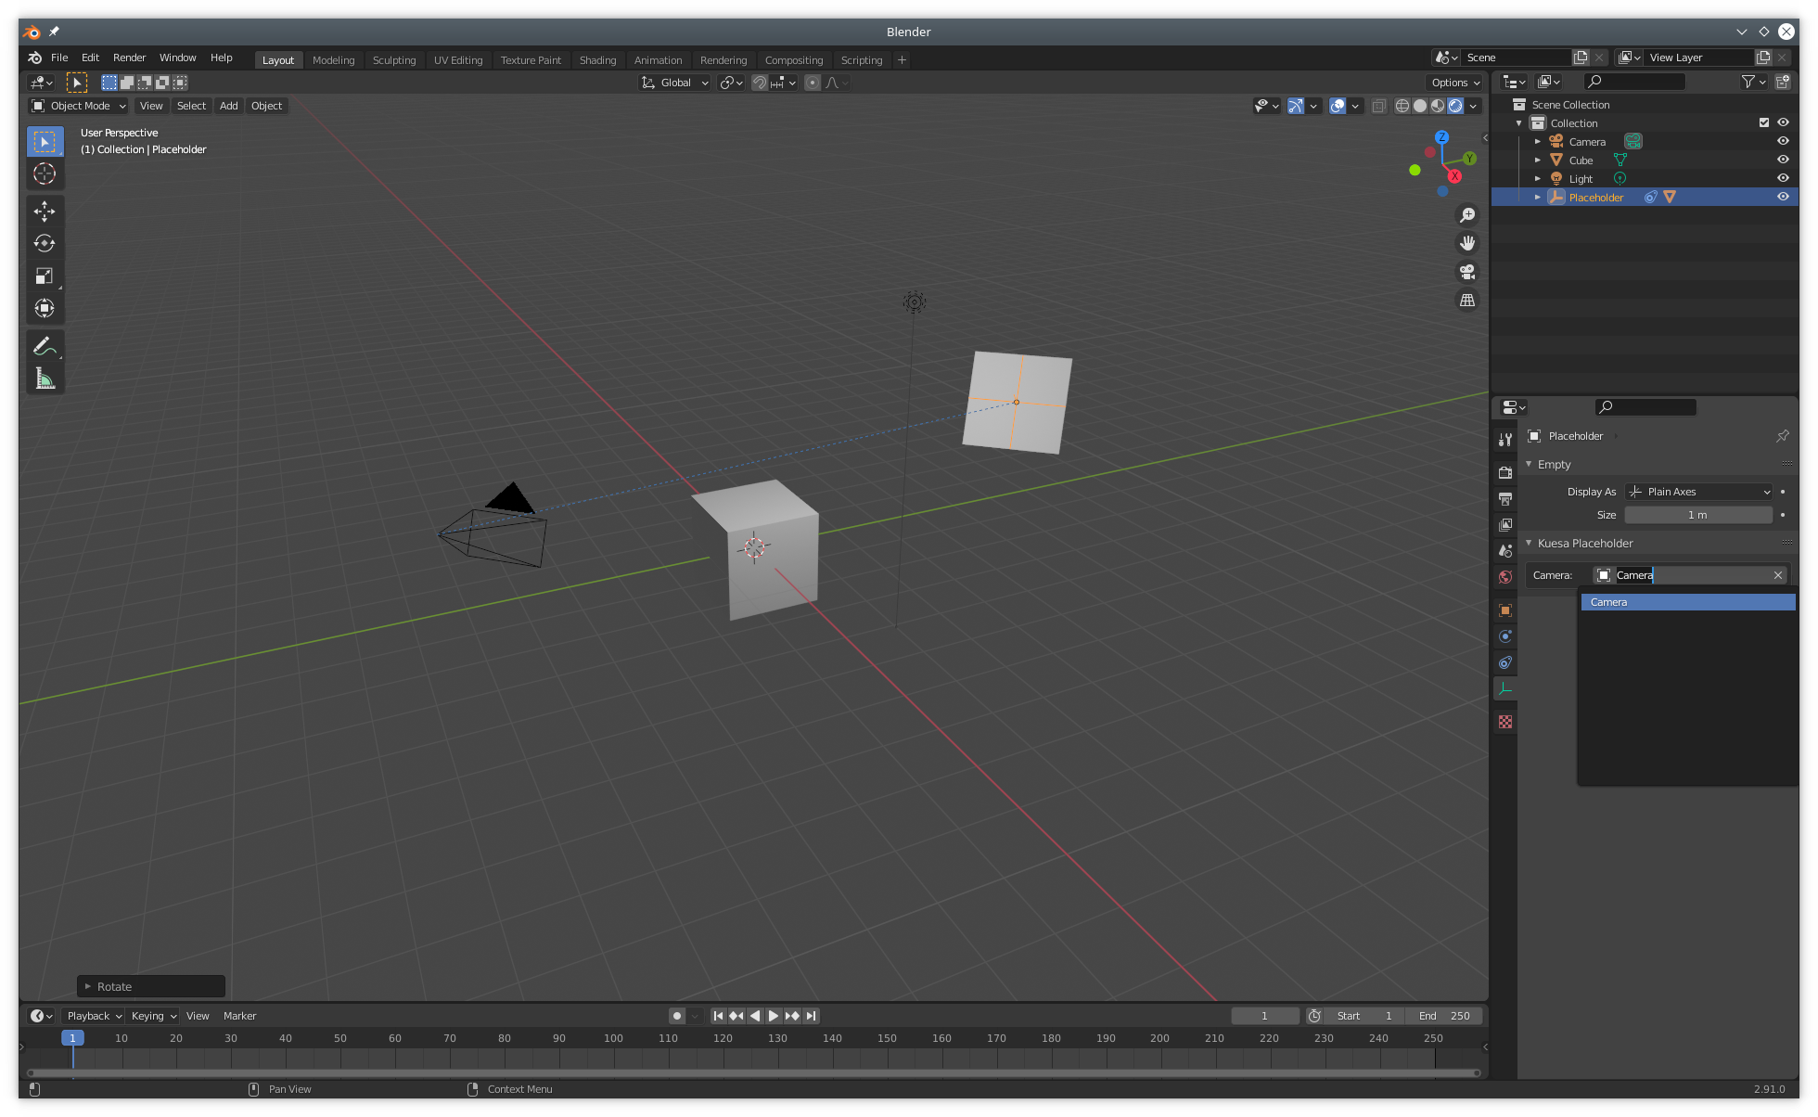Viewport: 1818px width, 1117px height.
Task: Jump to the timeline end frame
Action: (x=811, y=1016)
